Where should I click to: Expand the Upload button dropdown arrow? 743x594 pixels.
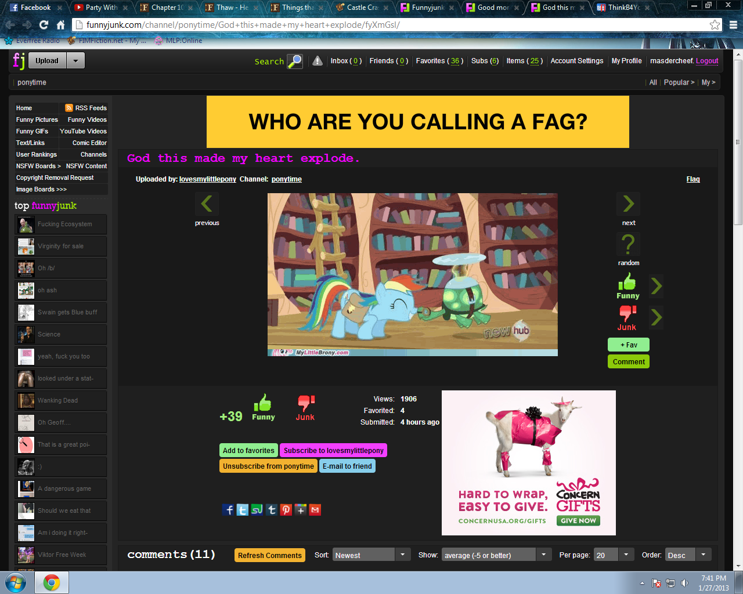pyautogui.click(x=75, y=61)
